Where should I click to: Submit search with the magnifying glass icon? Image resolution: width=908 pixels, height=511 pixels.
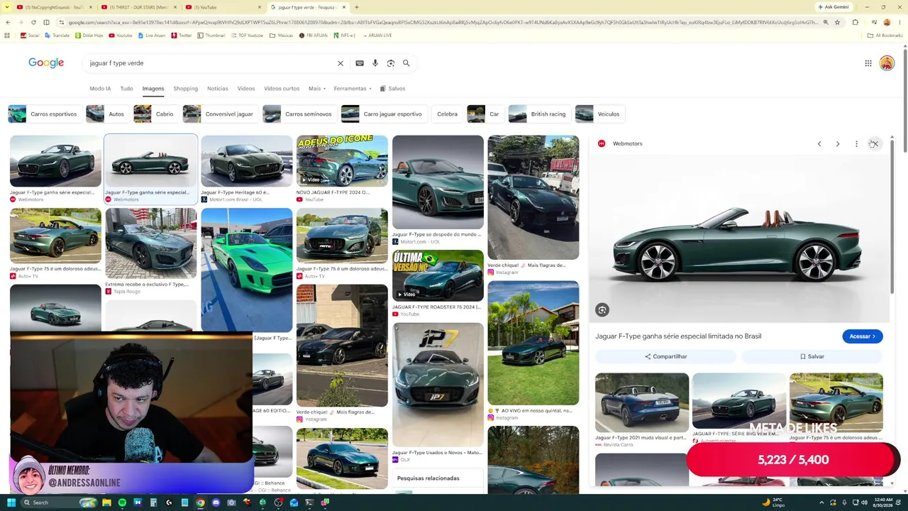pyautogui.click(x=406, y=63)
